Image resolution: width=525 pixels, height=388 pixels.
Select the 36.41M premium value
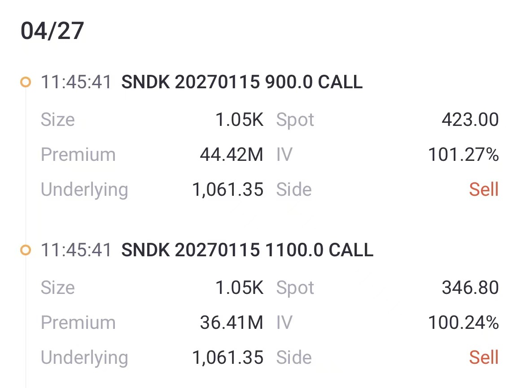tap(232, 323)
